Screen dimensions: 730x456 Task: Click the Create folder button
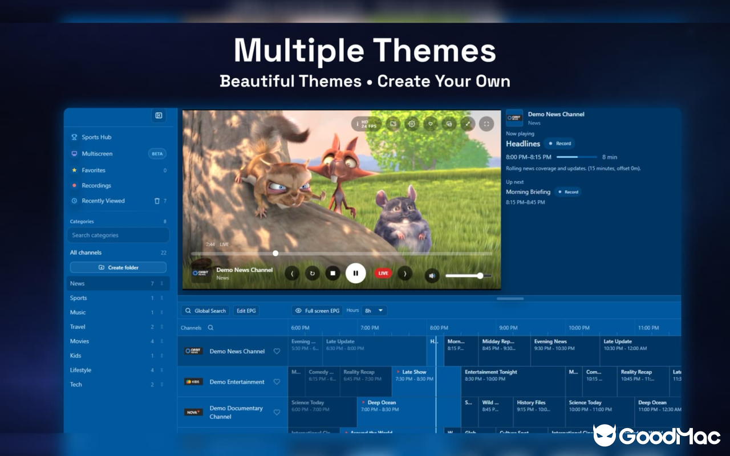click(x=118, y=267)
